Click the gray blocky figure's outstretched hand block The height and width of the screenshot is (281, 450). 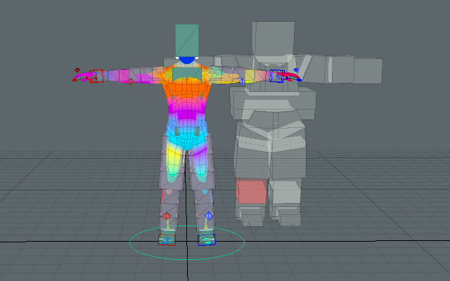pos(367,70)
